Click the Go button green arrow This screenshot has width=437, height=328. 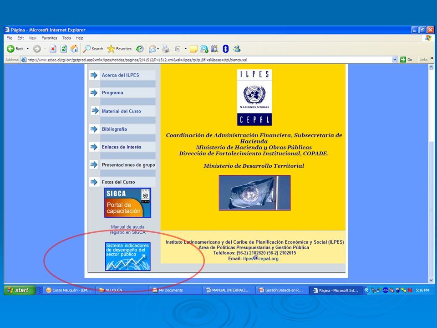[403, 59]
